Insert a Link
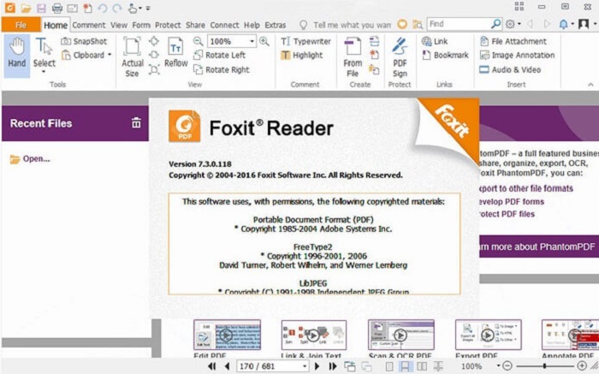This screenshot has width=599, height=374. [435, 41]
